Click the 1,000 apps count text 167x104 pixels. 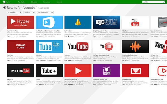[44, 8]
